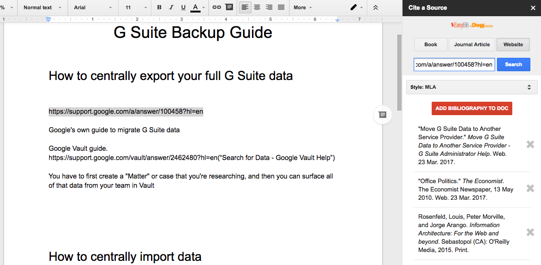This screenshot has height=265, width=541.
Task: Open the Normal text style dropdown
Action: (x=43, y=7)
